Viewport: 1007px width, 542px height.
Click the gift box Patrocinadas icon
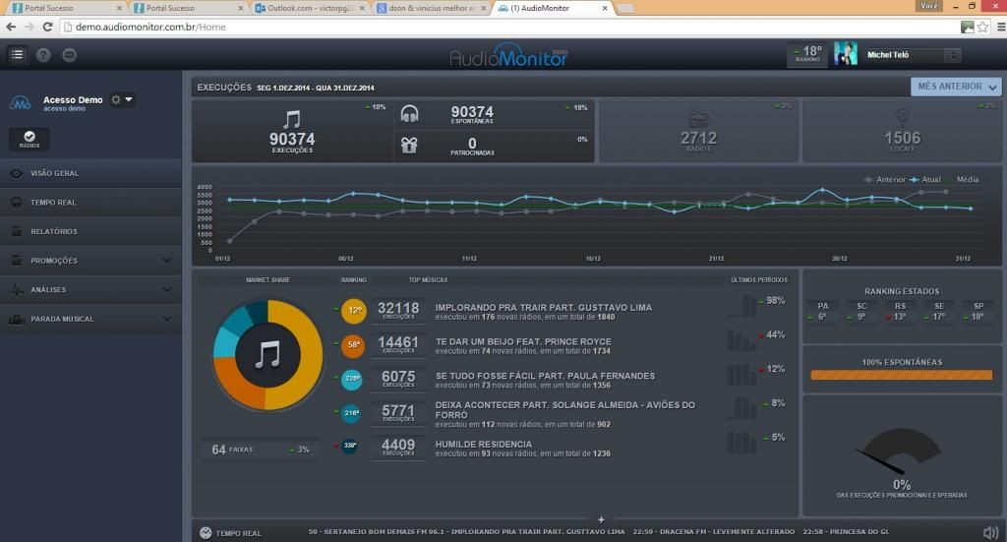tap(411, 146)
